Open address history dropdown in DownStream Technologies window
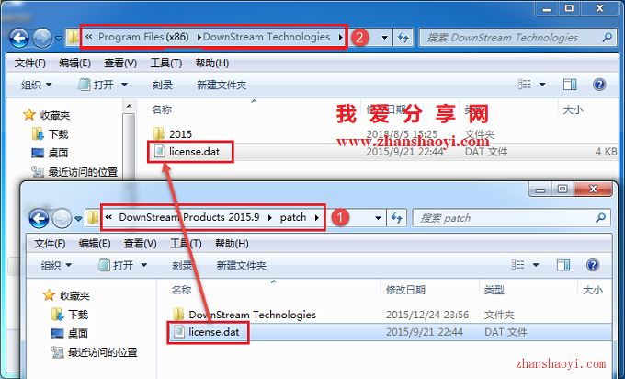 pyautogui.click(x=384, y=38)
